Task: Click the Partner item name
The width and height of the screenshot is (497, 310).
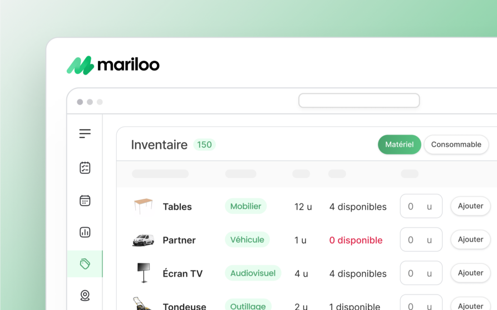Action: pyautogui.click(x=179, y=241)
